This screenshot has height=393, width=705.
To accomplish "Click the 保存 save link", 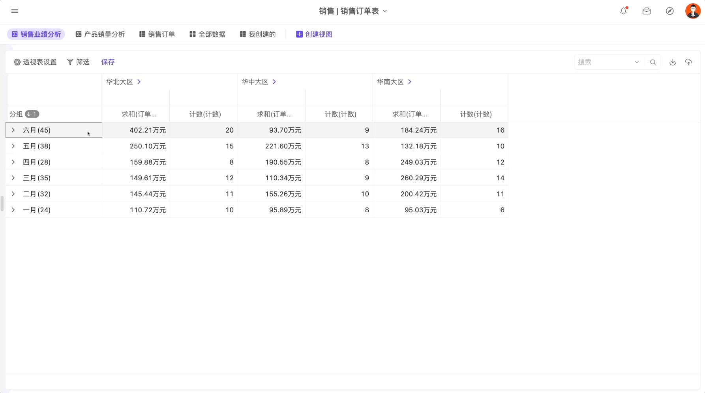I will click(x=108, y=62).
